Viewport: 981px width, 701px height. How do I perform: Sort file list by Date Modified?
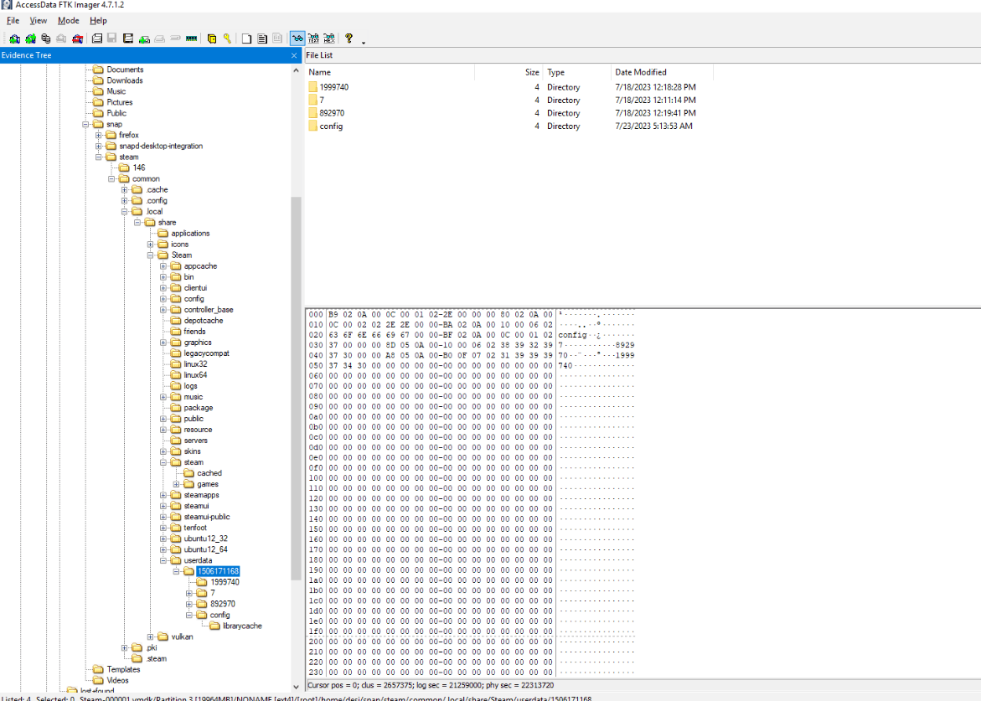pos(662,73)
